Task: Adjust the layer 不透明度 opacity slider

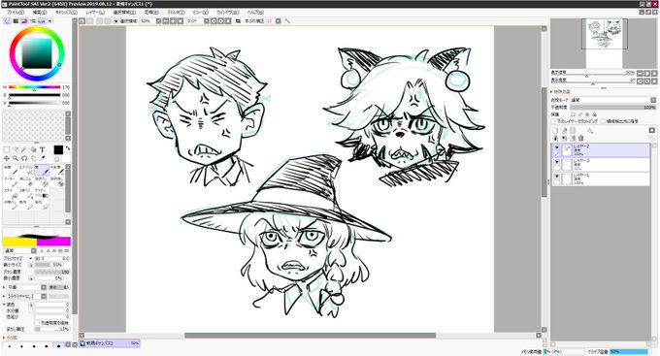Action: 613,108
